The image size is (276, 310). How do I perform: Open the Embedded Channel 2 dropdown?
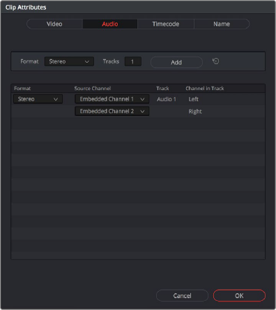112,111
